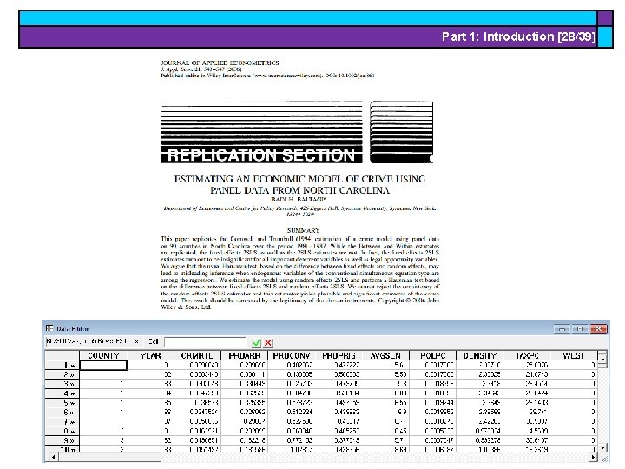The width and height of the screenshot is (625, 469).
Task: Click the Cell value input field
Action: (206, 342)
